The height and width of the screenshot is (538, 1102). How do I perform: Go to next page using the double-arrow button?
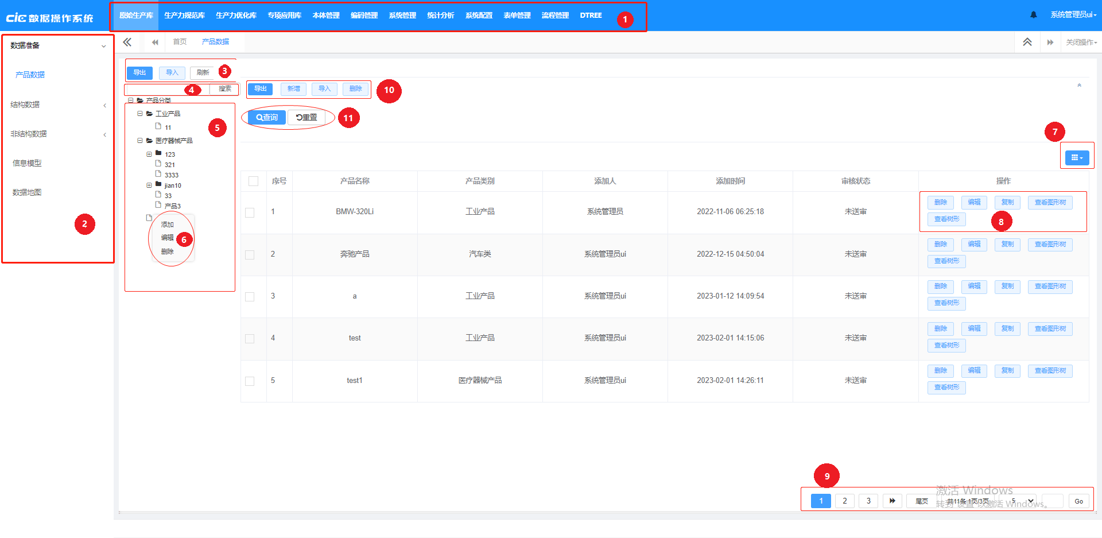(x=892, y=501)
